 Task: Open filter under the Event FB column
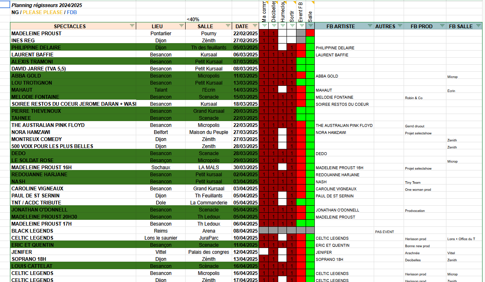(301, 26)
